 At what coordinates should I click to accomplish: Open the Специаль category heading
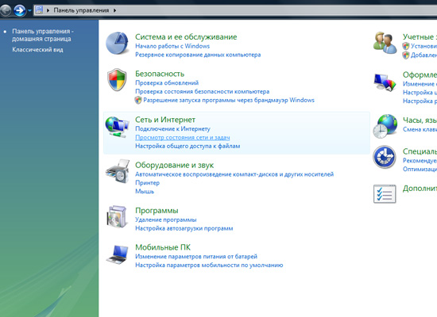click(x=420, y=151)
